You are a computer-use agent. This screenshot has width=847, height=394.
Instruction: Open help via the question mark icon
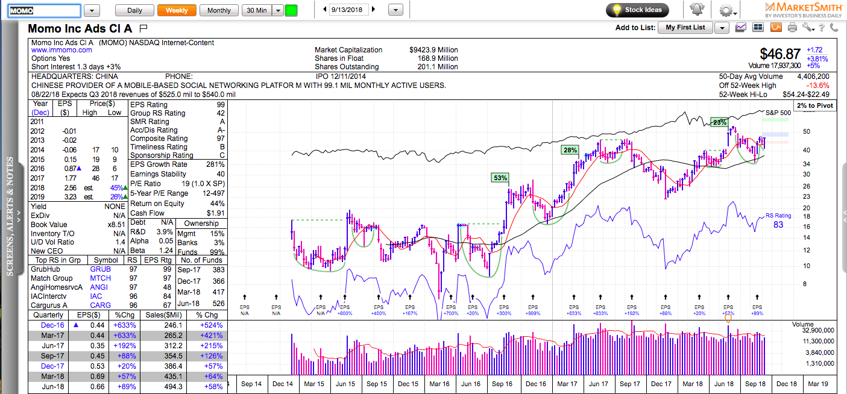tap(821, 28)
